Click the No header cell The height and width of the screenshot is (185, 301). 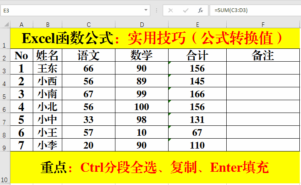[22, 55]
